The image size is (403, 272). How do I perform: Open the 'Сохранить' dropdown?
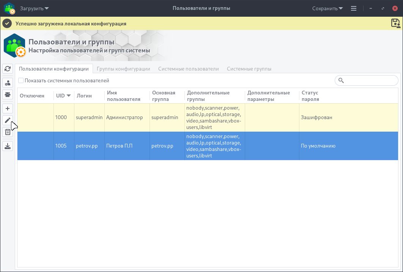327,8
